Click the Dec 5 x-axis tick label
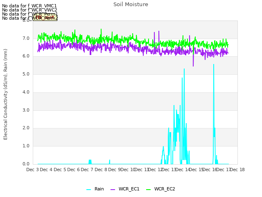262x197 pixels. [x=60, y=170]
